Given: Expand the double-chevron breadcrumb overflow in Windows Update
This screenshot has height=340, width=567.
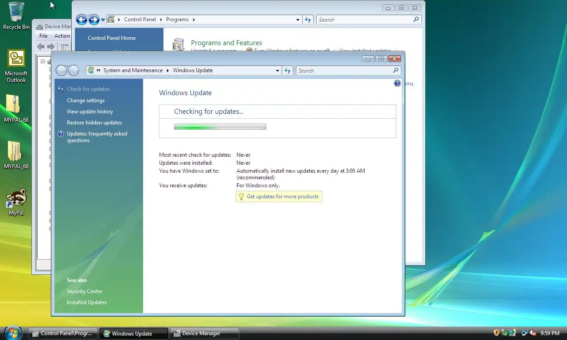Looking at the screenshot, I should point(99,70).
